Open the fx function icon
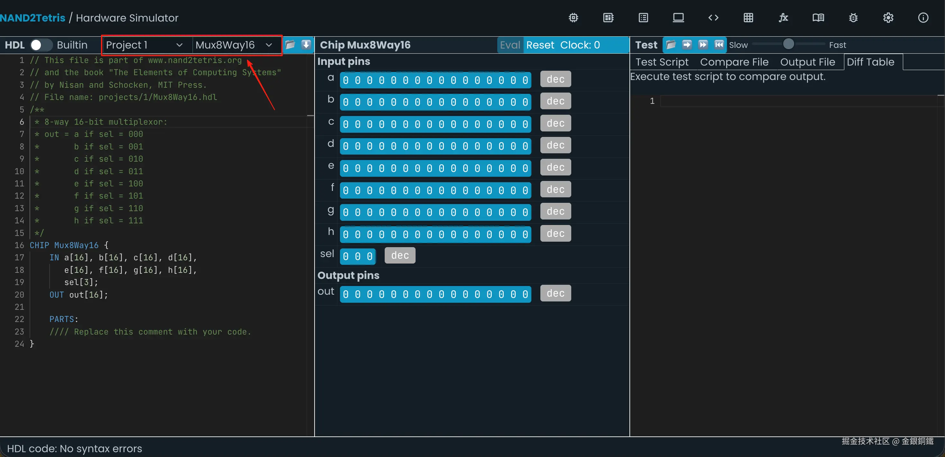This screenshot has width=945, height=457. point(783,18)
